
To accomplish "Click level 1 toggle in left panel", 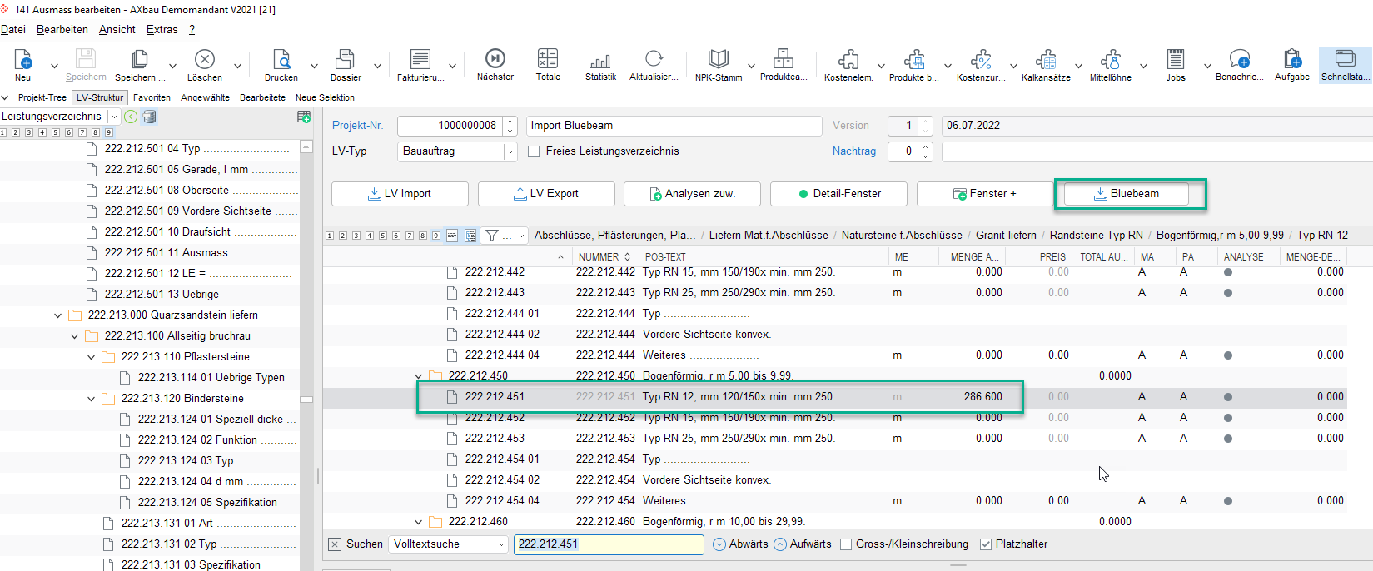I will [3, 132].
